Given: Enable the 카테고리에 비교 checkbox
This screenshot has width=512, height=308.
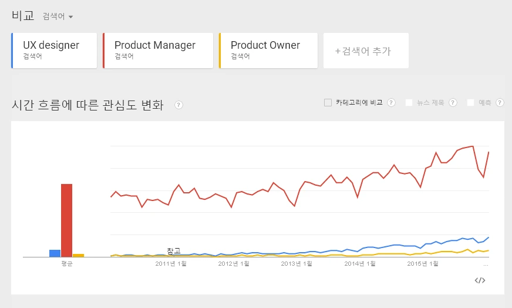Looking at the screenshot, I should [328, 103].
